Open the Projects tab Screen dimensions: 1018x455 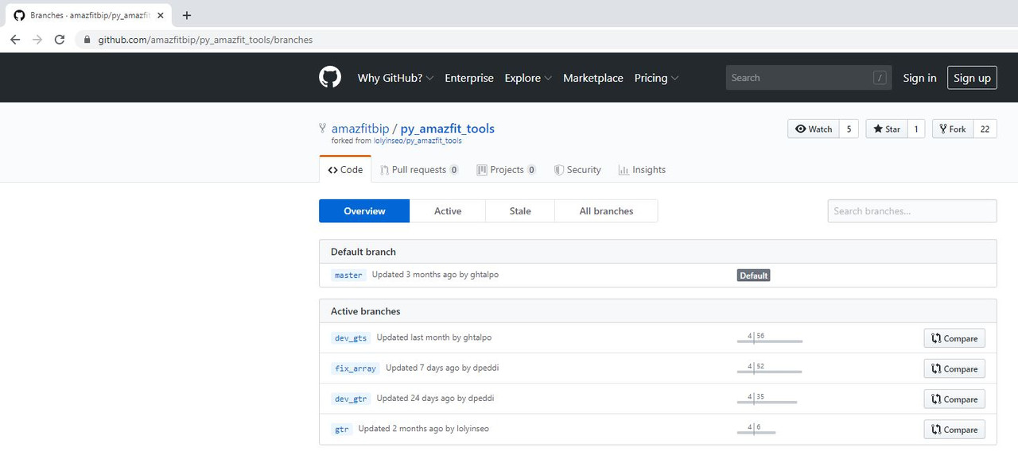pos(507,170)
